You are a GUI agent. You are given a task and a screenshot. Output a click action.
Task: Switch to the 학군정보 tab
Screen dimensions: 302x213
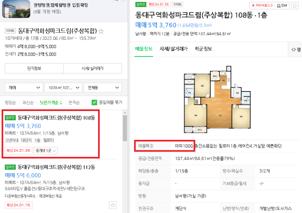[x=204, y=49]
